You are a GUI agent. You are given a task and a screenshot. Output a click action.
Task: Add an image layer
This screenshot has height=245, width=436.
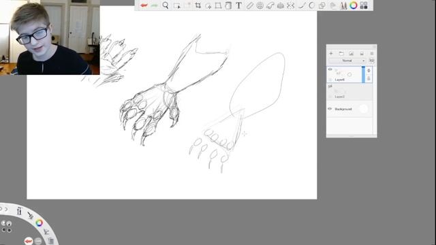(x=352, y=53)
